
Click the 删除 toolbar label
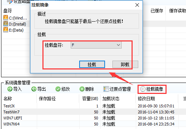click(x=89, y=89)
